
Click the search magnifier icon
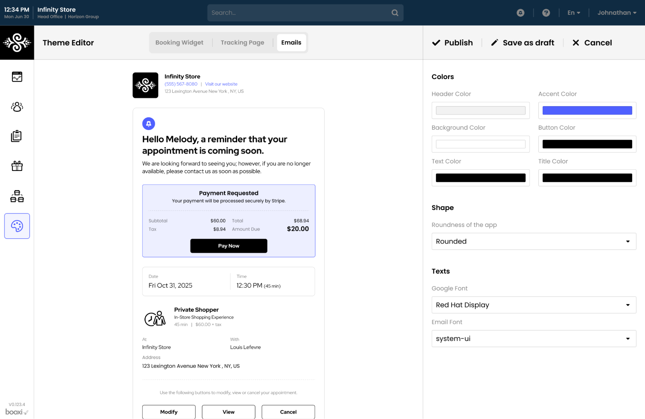click(x=395, y=13)
